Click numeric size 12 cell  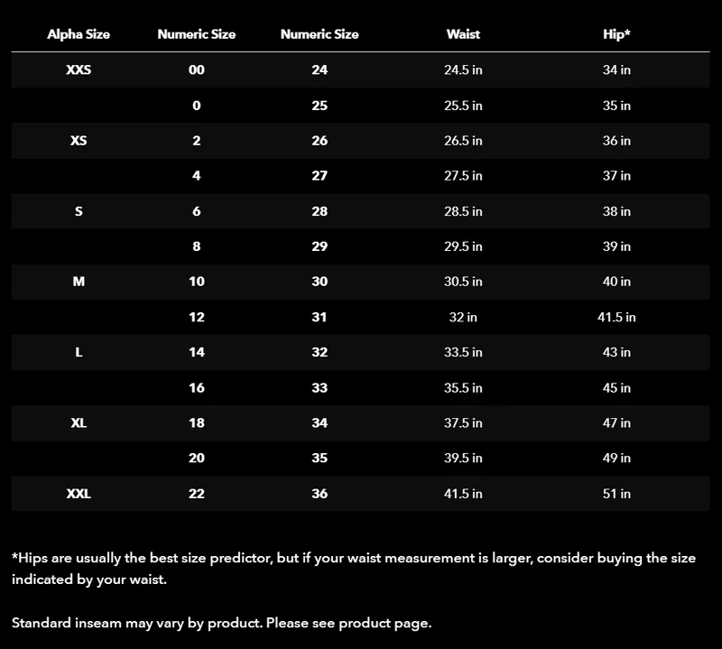tap(197, 317)
